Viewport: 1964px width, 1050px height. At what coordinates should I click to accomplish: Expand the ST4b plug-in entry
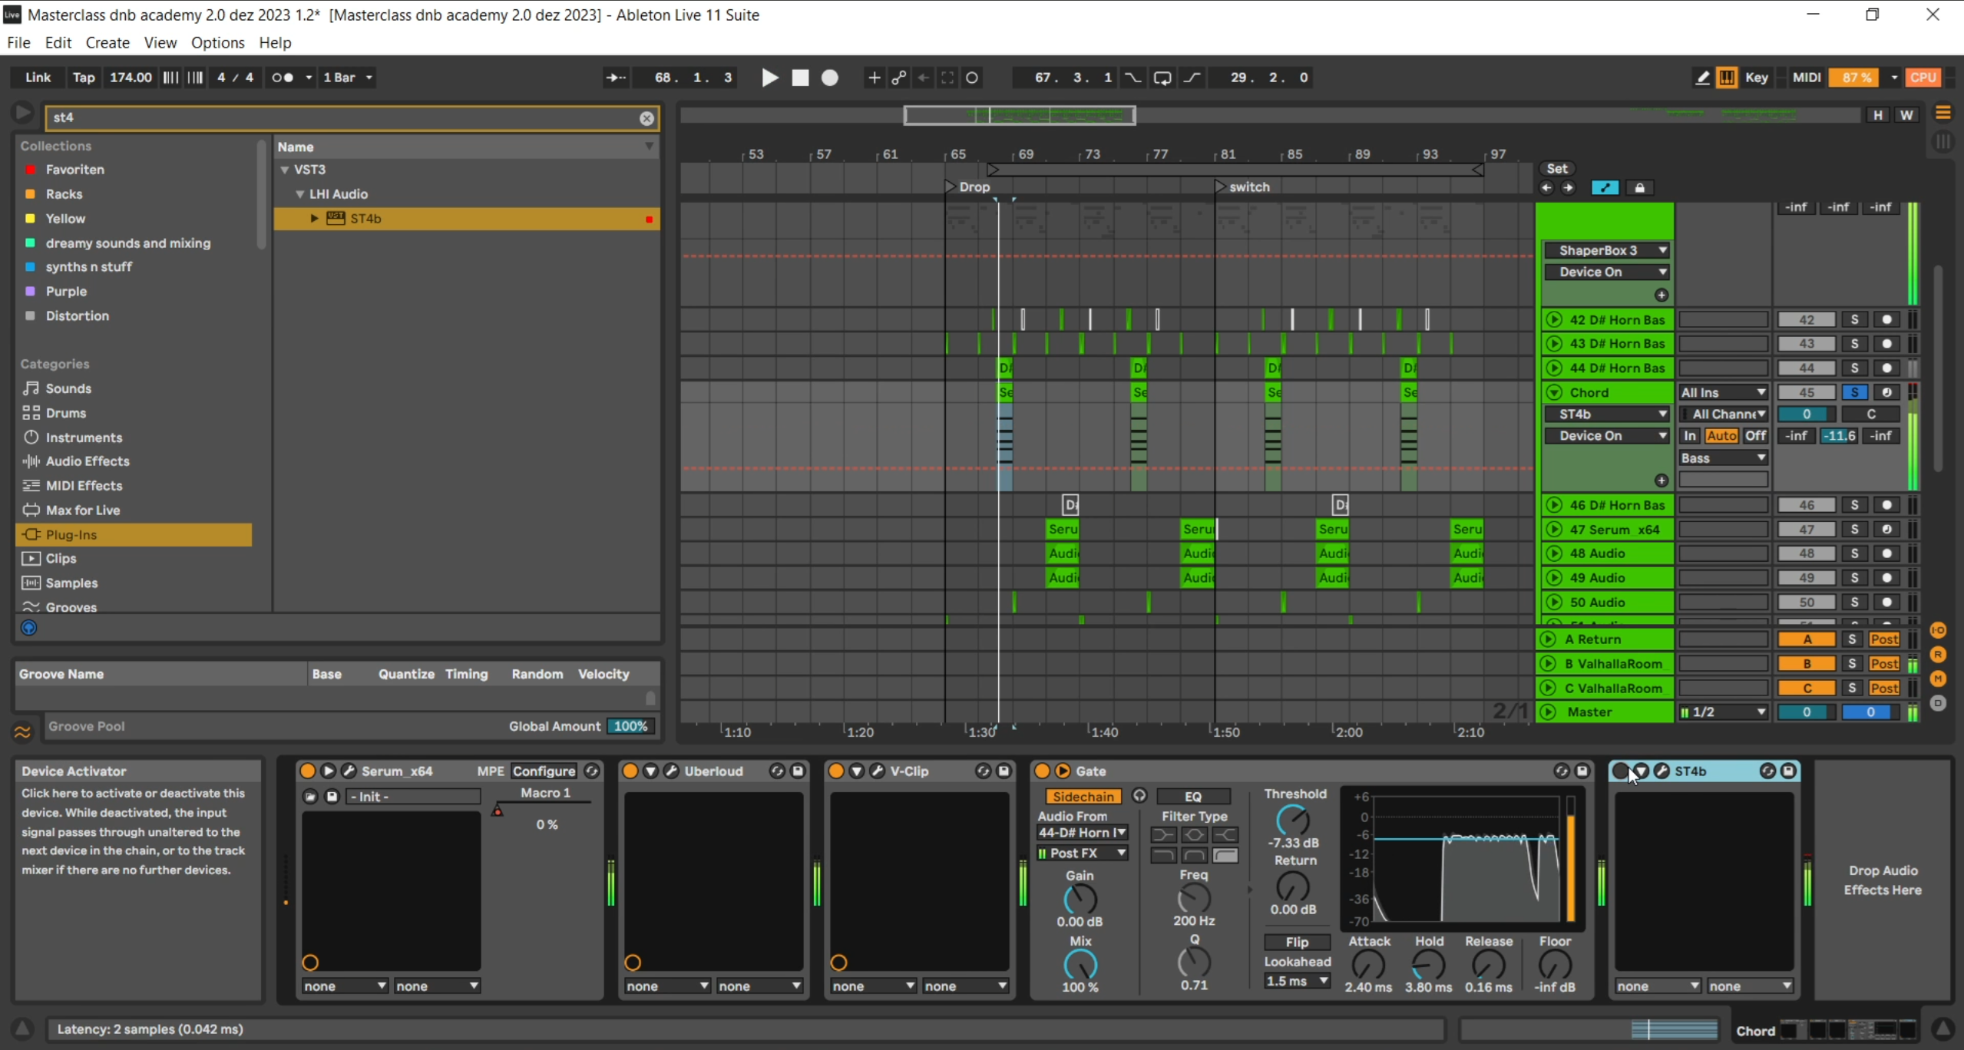pos(314,219)
